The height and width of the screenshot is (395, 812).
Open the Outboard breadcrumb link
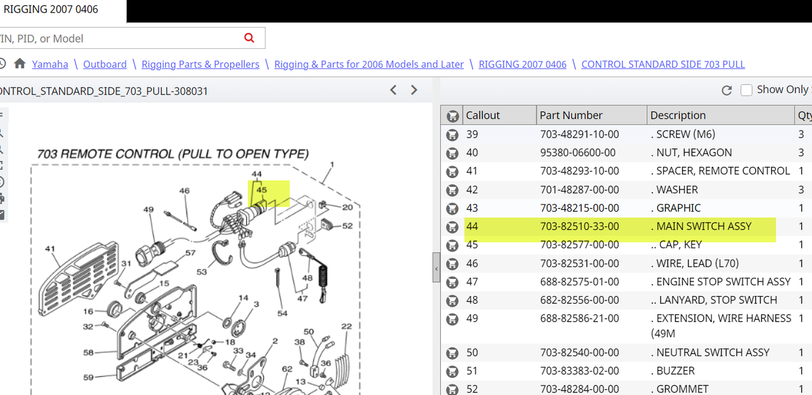[105, 64]
